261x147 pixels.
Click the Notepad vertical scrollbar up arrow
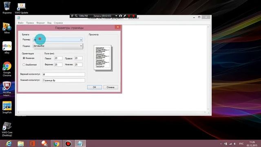pyautogui.click(x=208, y=27)
